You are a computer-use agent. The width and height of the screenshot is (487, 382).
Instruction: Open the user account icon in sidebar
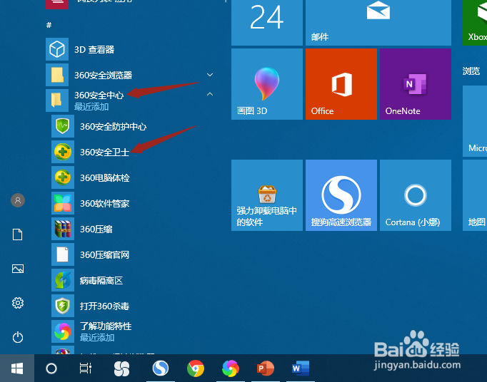point(18,200)
